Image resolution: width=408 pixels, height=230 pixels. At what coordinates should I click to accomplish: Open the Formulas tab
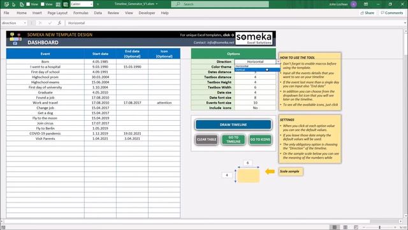[x=81, y=13]
